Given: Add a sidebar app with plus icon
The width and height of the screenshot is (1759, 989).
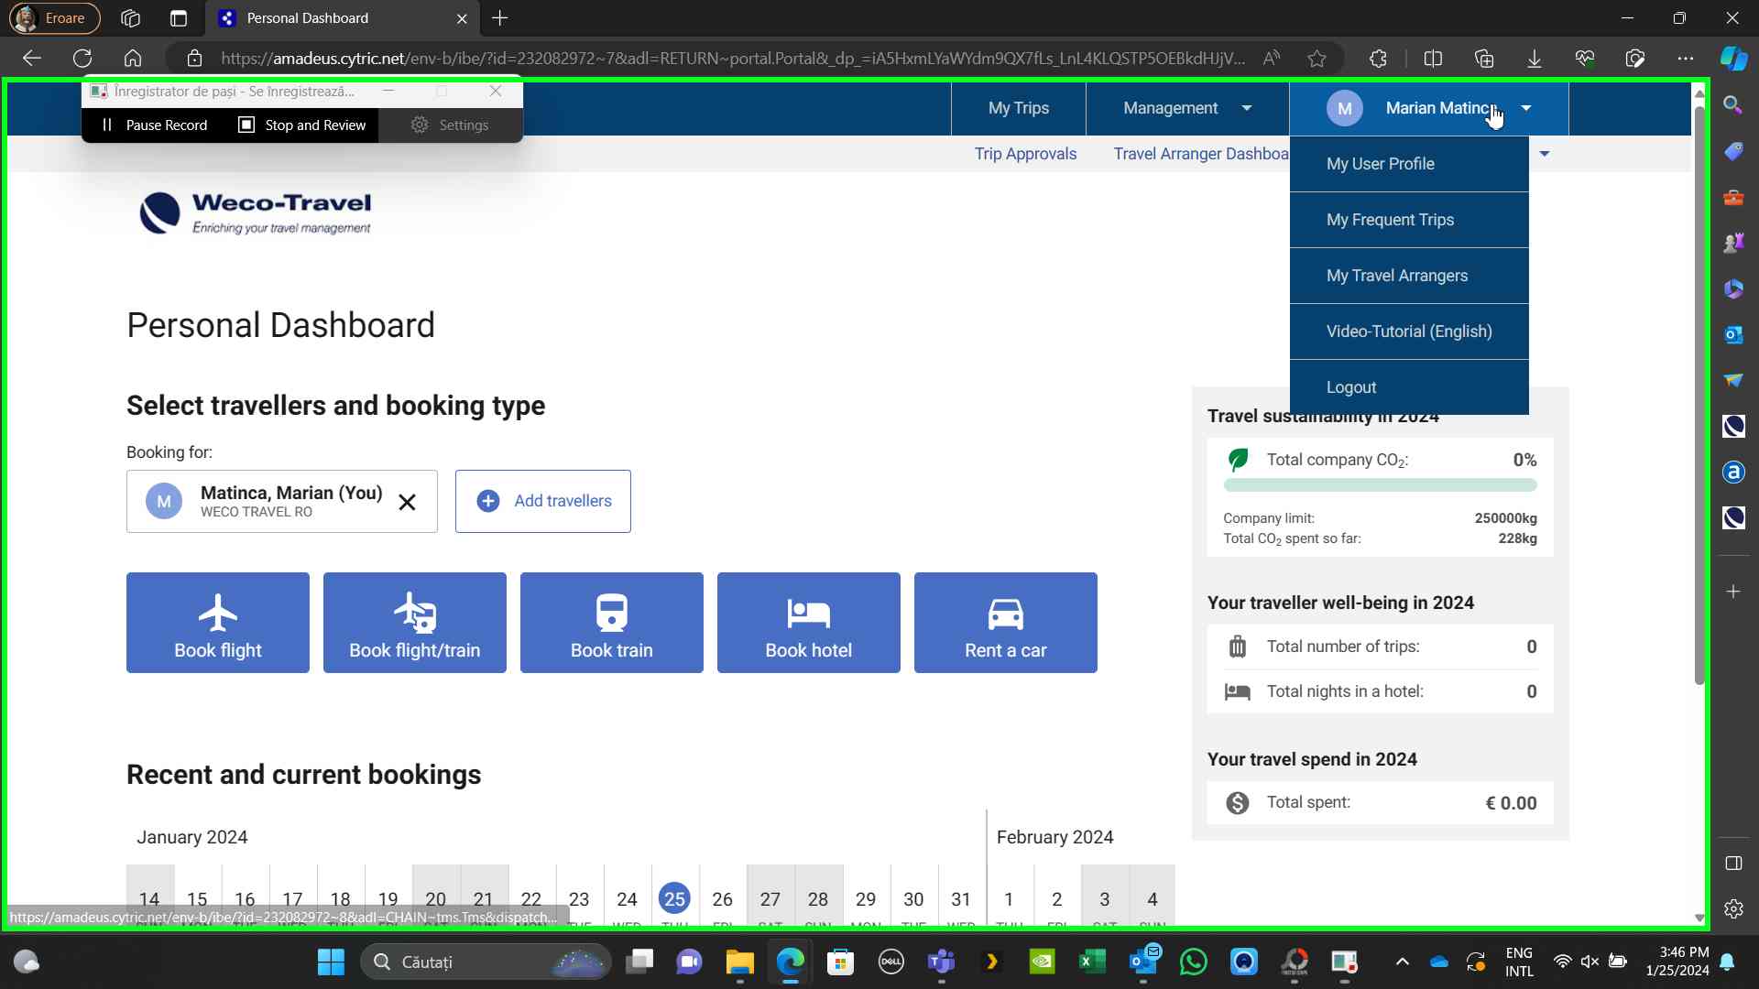Looking at the screenshot, I should 1733,592.
